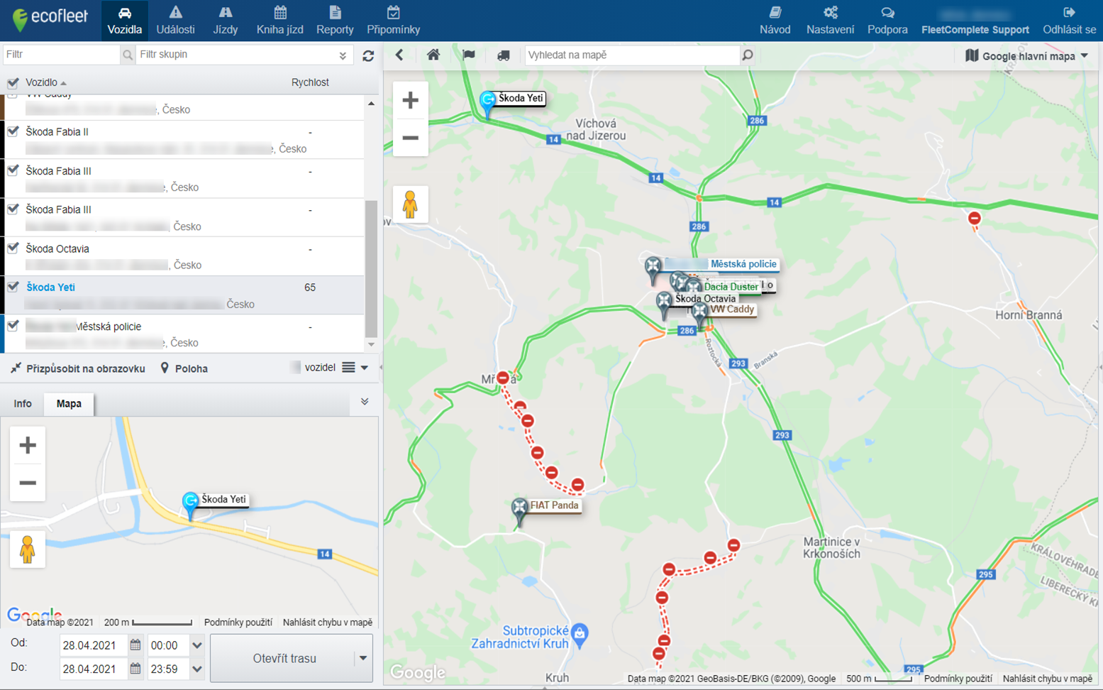Toggle the select-all Vozidlo checkbox
1103x690 pixels.
click(x=13, y=83)
